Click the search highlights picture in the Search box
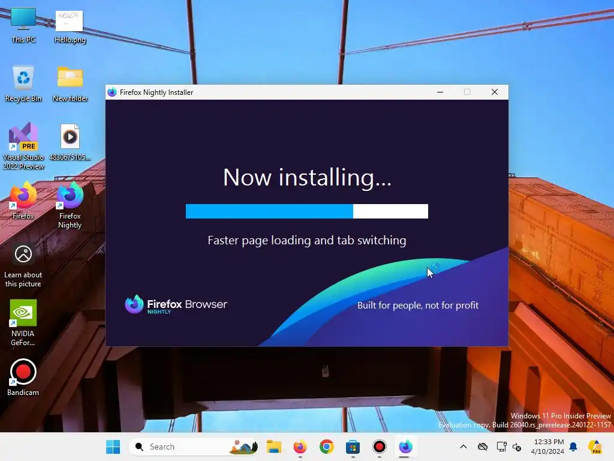614x461 pixels. [x=243, y=447]
